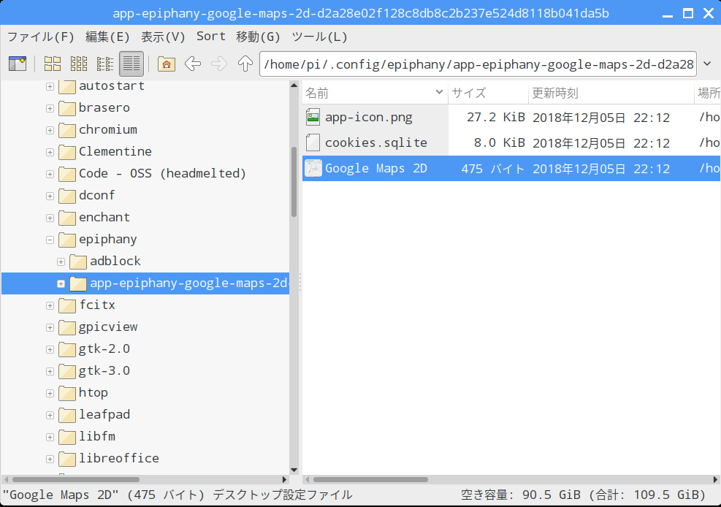The image size is (721, 507).
Task: Select the gtk-3.0 folder icon
Action: tap(67, 371)
